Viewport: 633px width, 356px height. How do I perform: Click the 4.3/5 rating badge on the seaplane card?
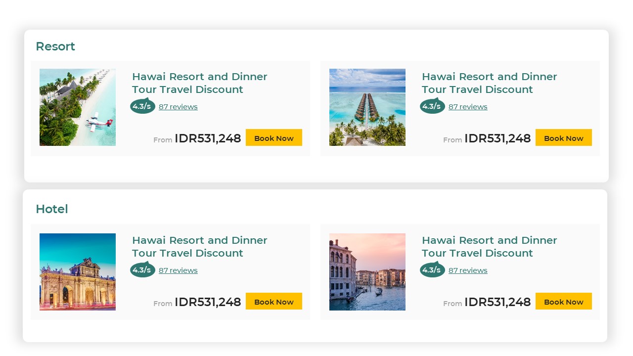click(x=142, y=105)
